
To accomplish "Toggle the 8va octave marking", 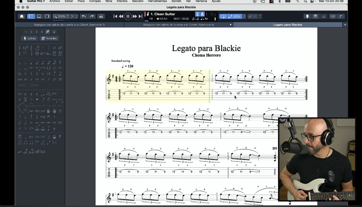I will (43, 53).
